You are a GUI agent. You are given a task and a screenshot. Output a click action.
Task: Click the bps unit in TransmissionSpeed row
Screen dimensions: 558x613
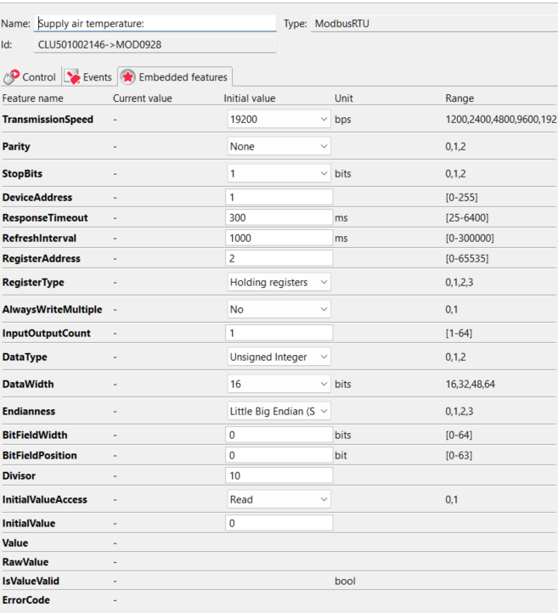click(x=342, y=119)
